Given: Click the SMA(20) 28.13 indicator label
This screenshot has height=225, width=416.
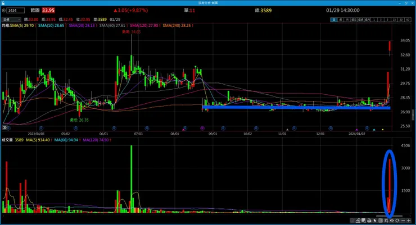Looking at the screenshot, I should [82, 25].
